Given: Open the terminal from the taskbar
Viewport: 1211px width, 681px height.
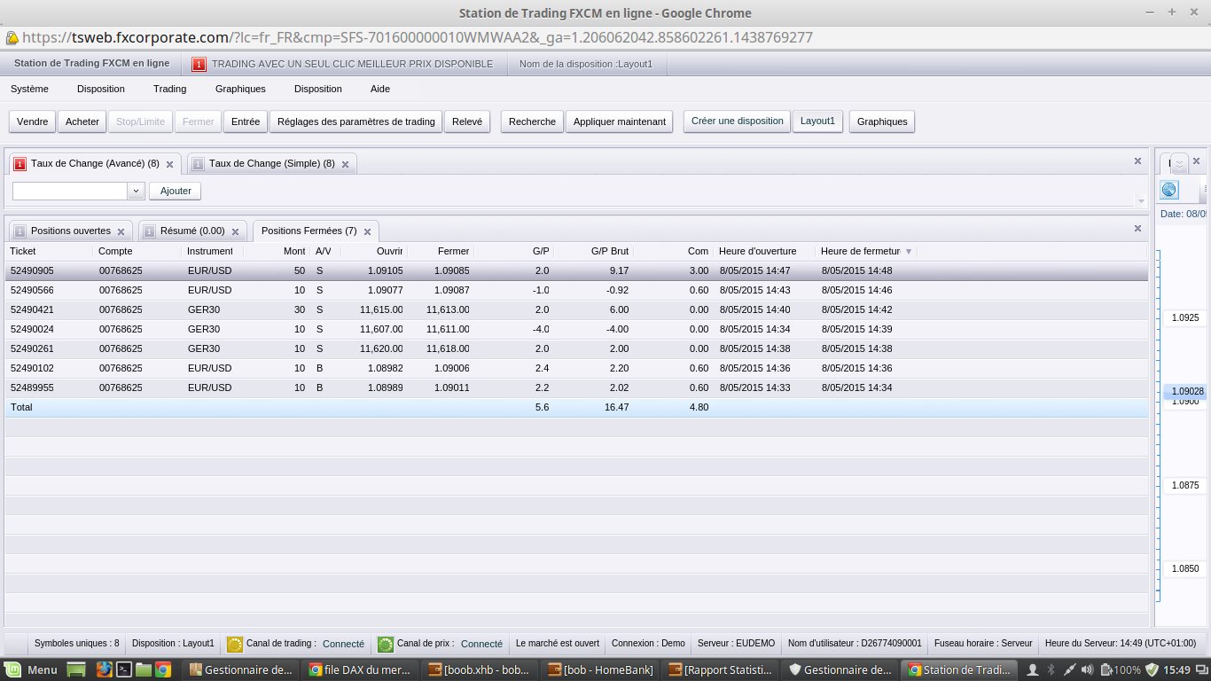Looking at the screenshot, I should 125,669.
